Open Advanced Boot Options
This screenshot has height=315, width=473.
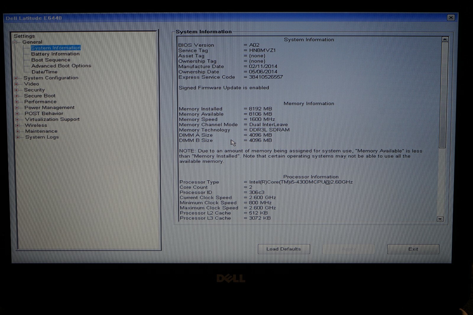click(x=61, y=66)
